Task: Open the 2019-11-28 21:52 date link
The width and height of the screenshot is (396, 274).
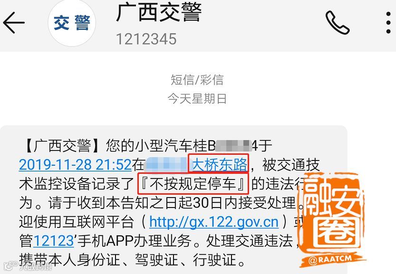Action: [x=75, y=165]
